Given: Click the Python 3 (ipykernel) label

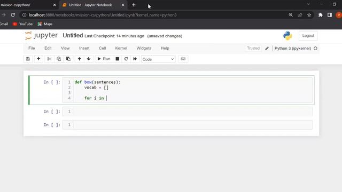Looking at the screenshot, I should [293, 49].
